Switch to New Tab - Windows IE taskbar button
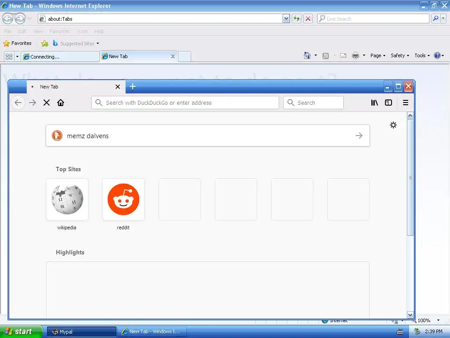The width and height of the screenshot is (450, 338). [152, 332]
